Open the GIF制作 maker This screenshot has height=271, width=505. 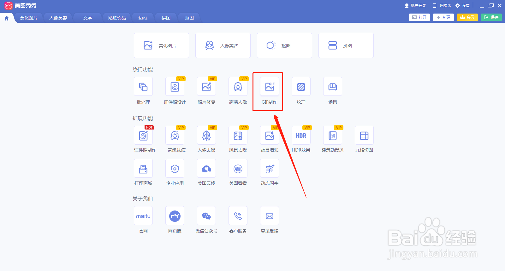coord(270,87)
